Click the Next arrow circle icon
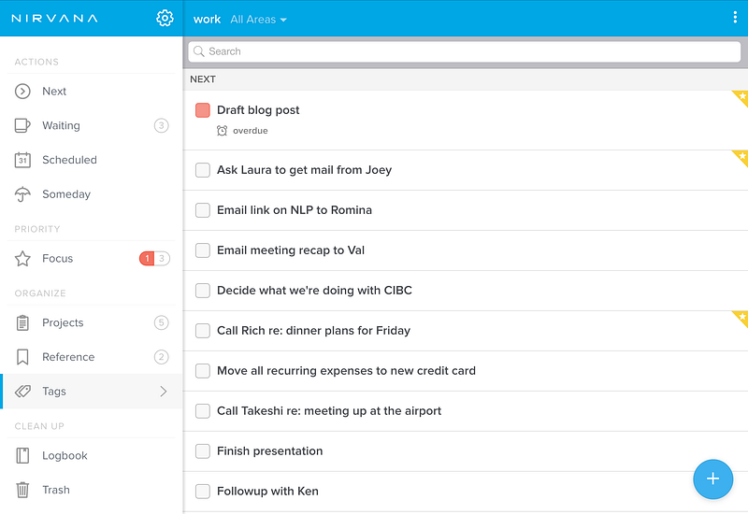Image resolution: width=748 pixels, height=514 pixels. tap(23, 92)
